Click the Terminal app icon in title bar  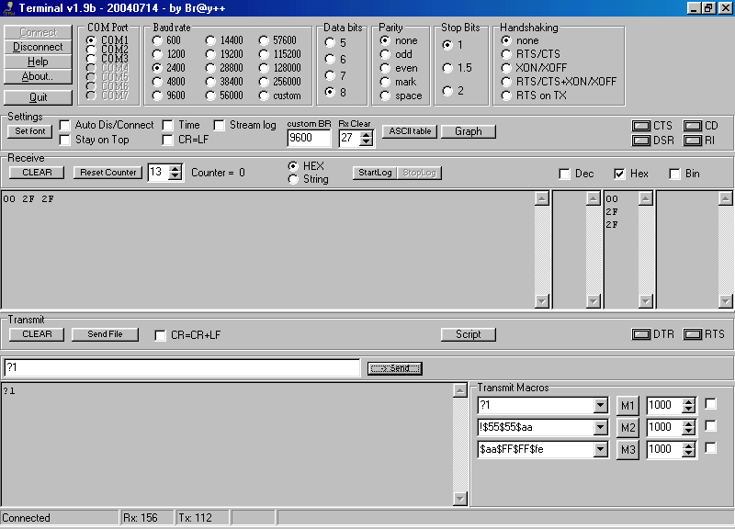tap(8, 8)
